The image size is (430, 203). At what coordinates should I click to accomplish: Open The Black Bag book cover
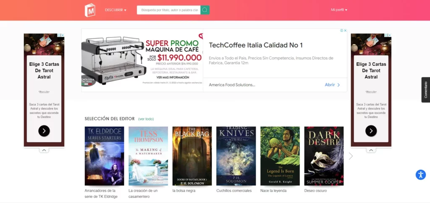pyautogui.click(x=192, y=156)
